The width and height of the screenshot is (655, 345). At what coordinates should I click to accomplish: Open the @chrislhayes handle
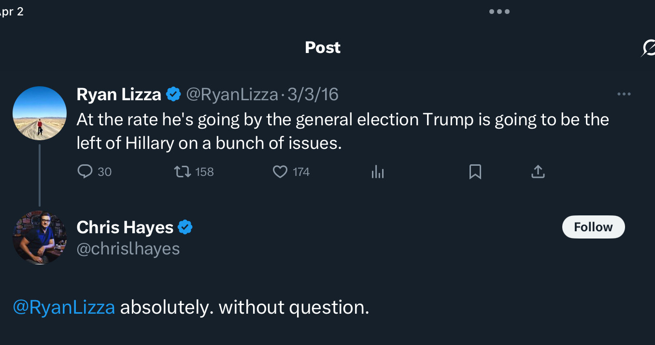coord(128,249)
